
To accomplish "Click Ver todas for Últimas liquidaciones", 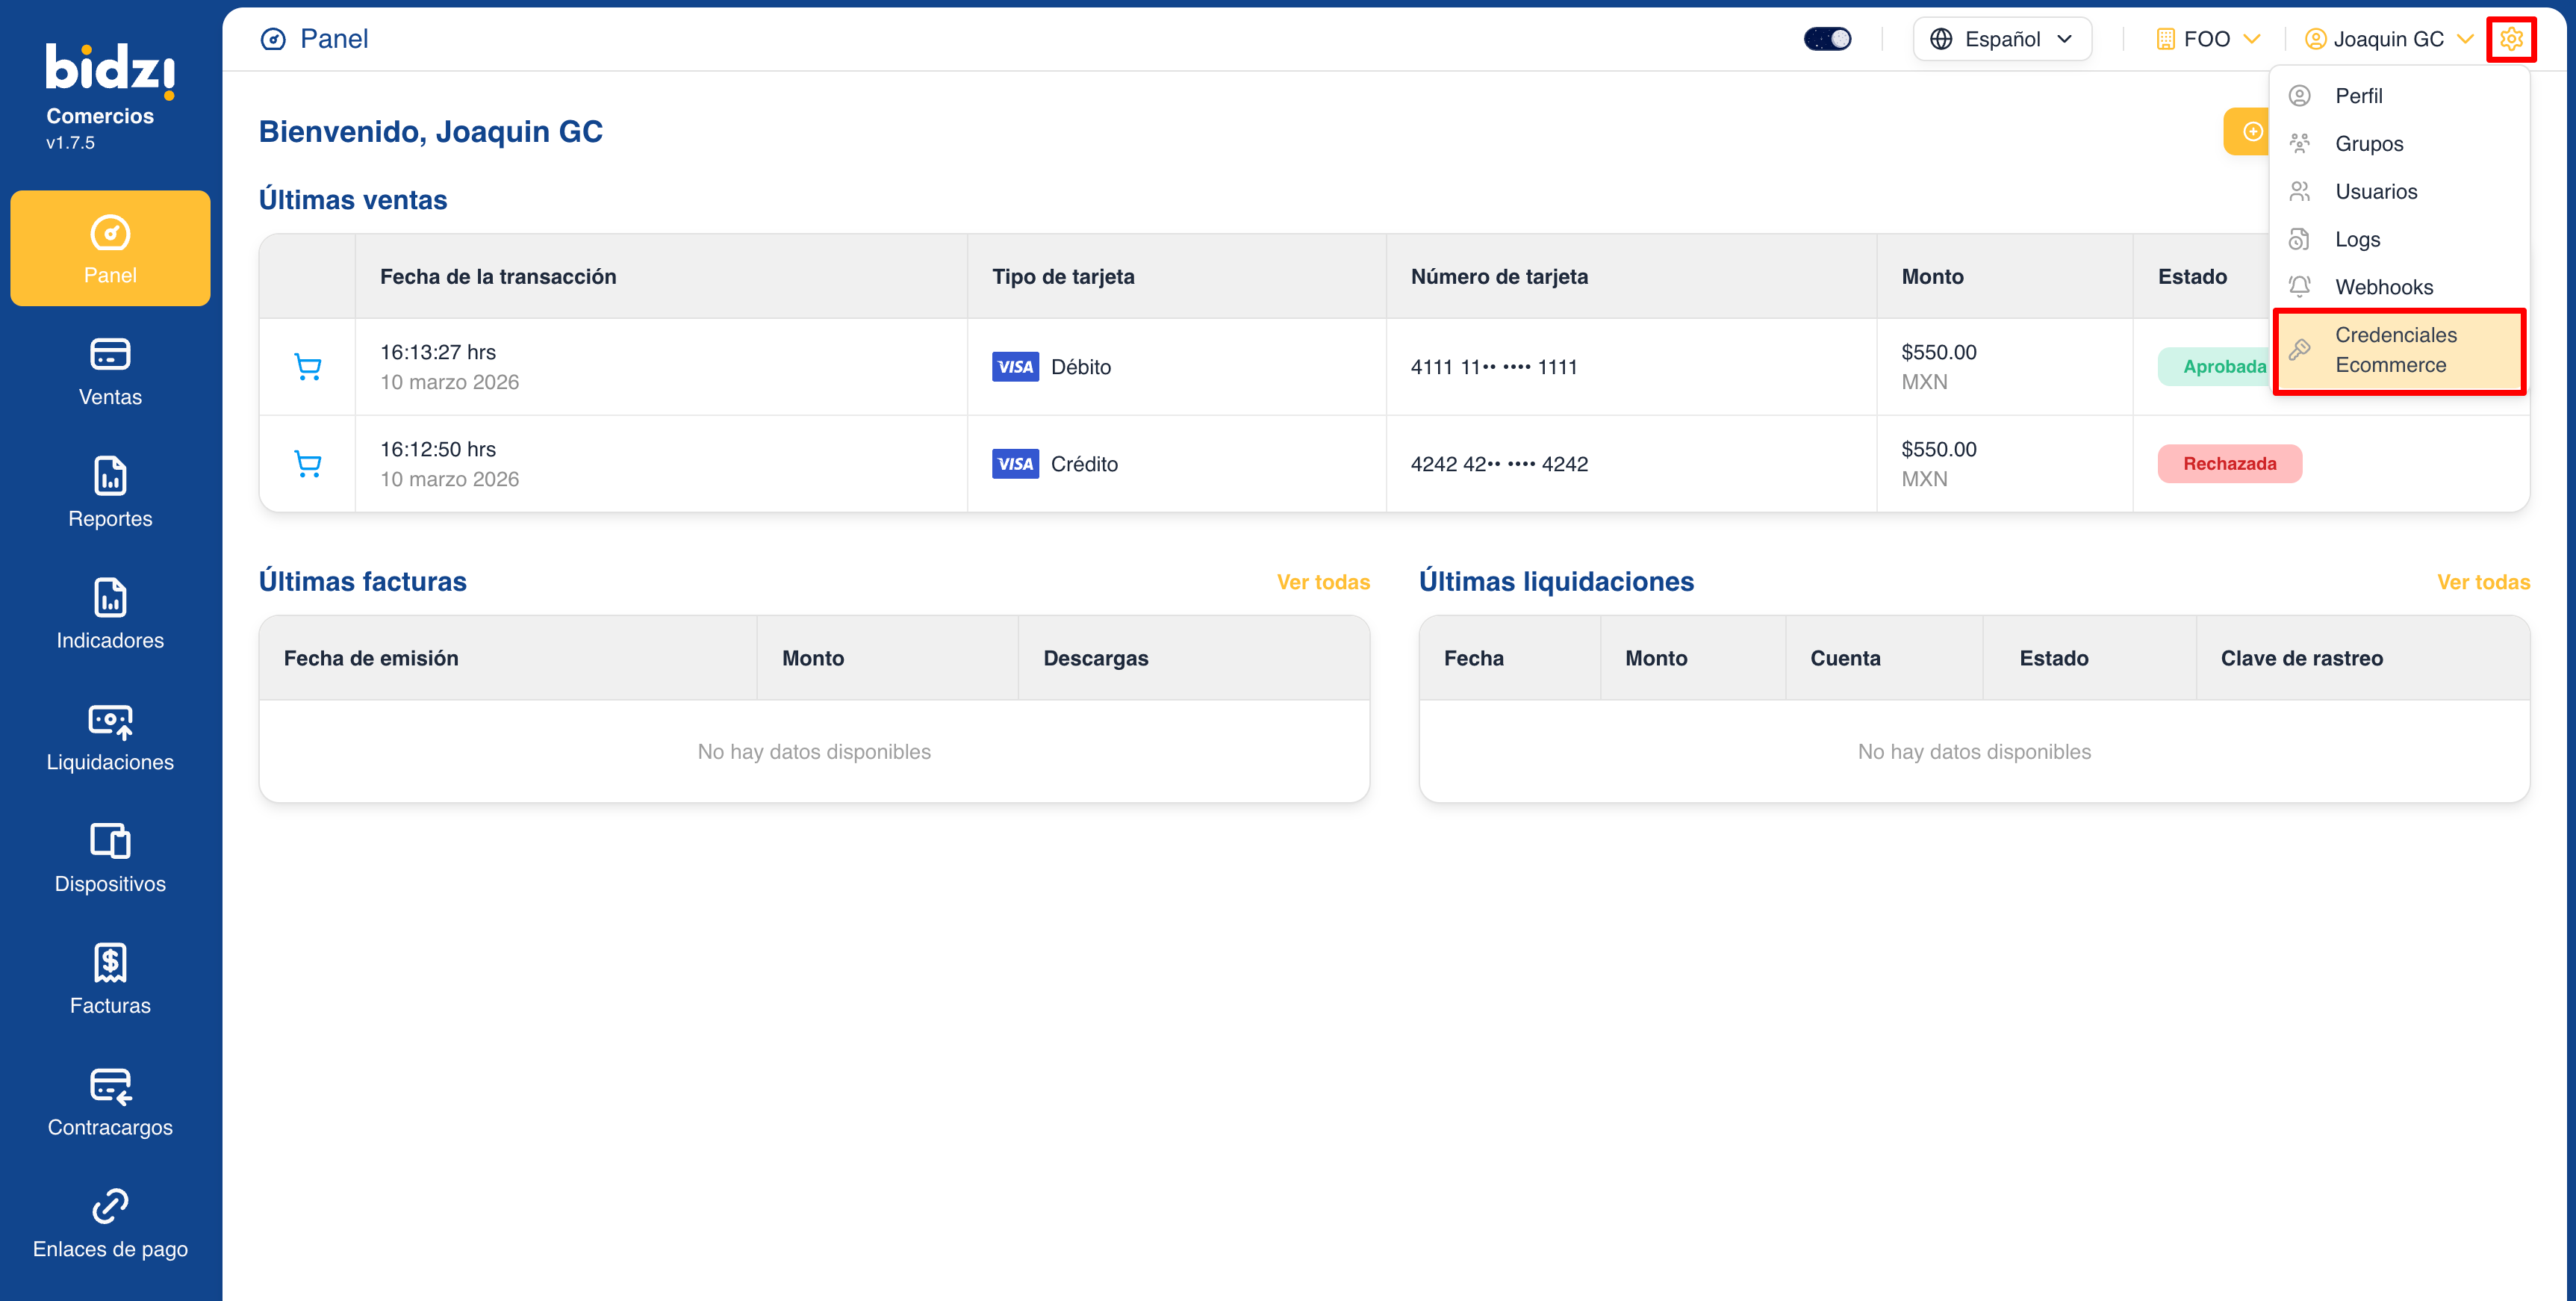I will [x=2482, y=582].
